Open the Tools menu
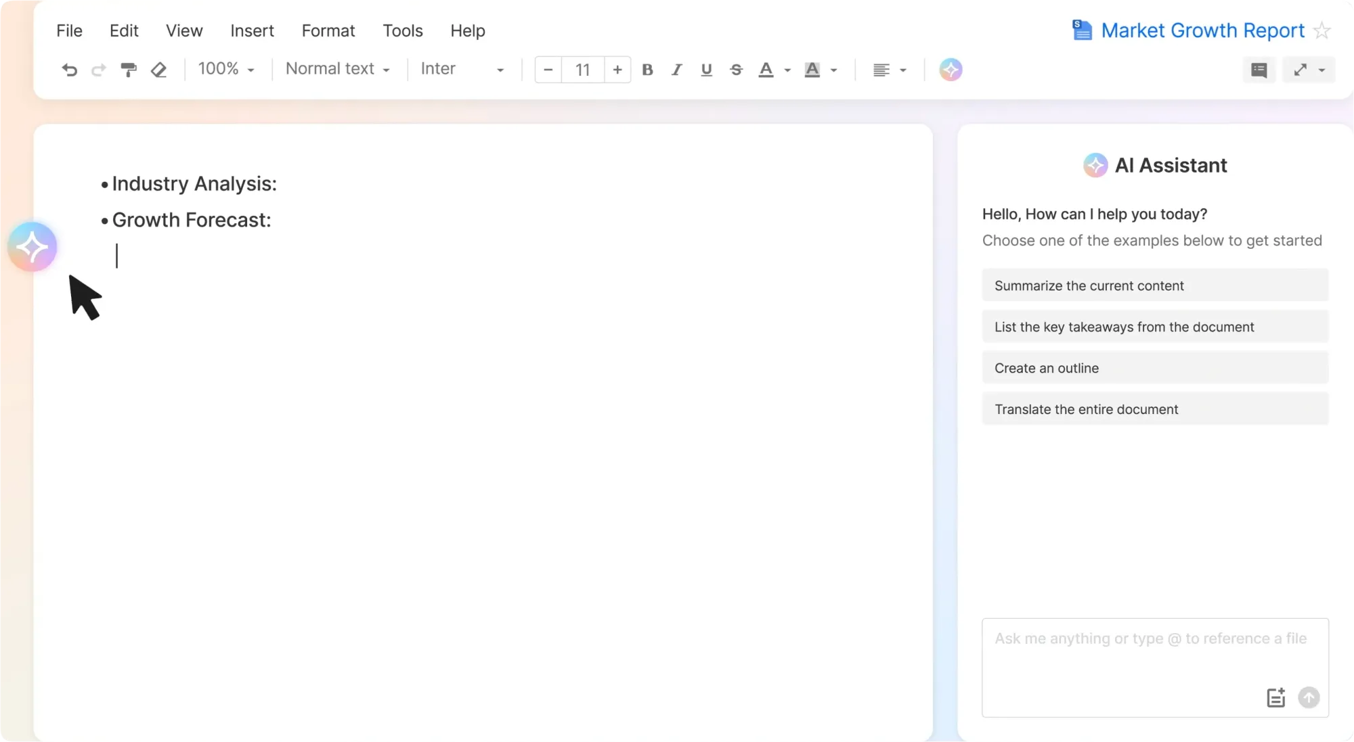 click(x=403, y=30)
